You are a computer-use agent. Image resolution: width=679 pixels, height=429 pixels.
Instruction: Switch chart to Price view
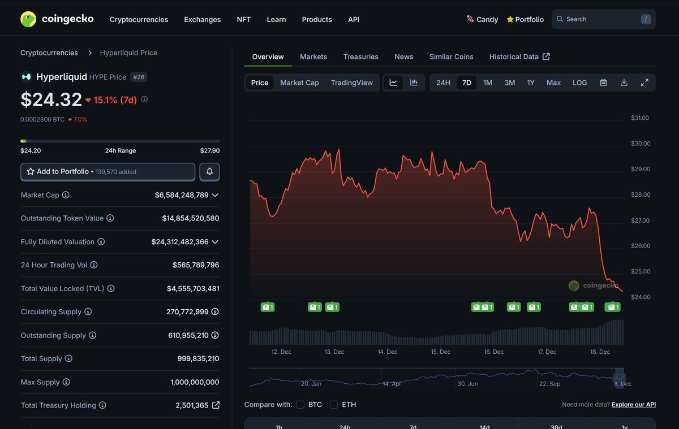click(260, 83)
